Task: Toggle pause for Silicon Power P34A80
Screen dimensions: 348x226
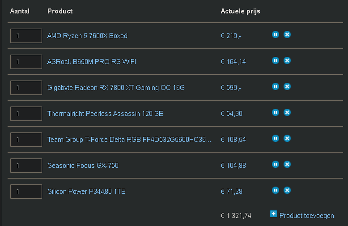Action: point(275,190)
